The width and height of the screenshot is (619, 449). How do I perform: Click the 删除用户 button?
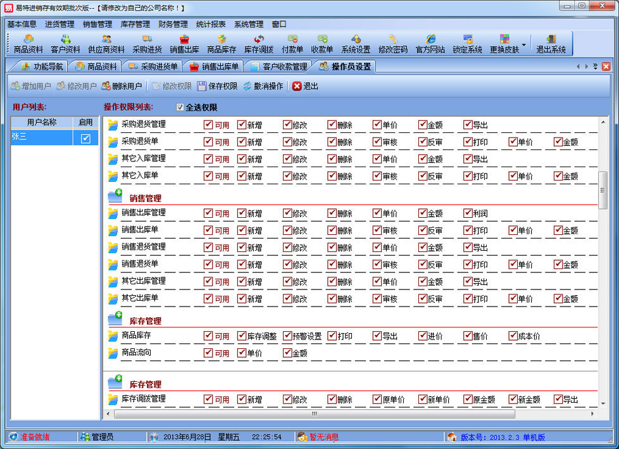122,86
